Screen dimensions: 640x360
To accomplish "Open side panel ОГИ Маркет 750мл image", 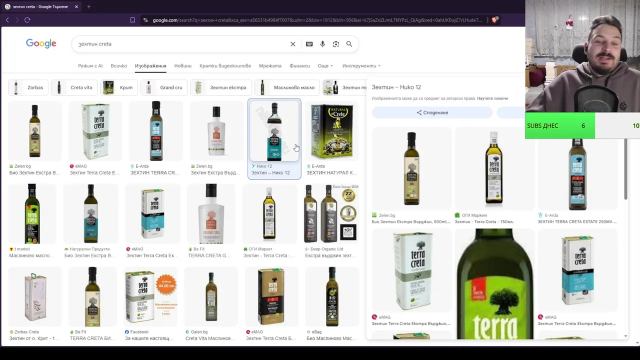I will [x=494, y=168].
